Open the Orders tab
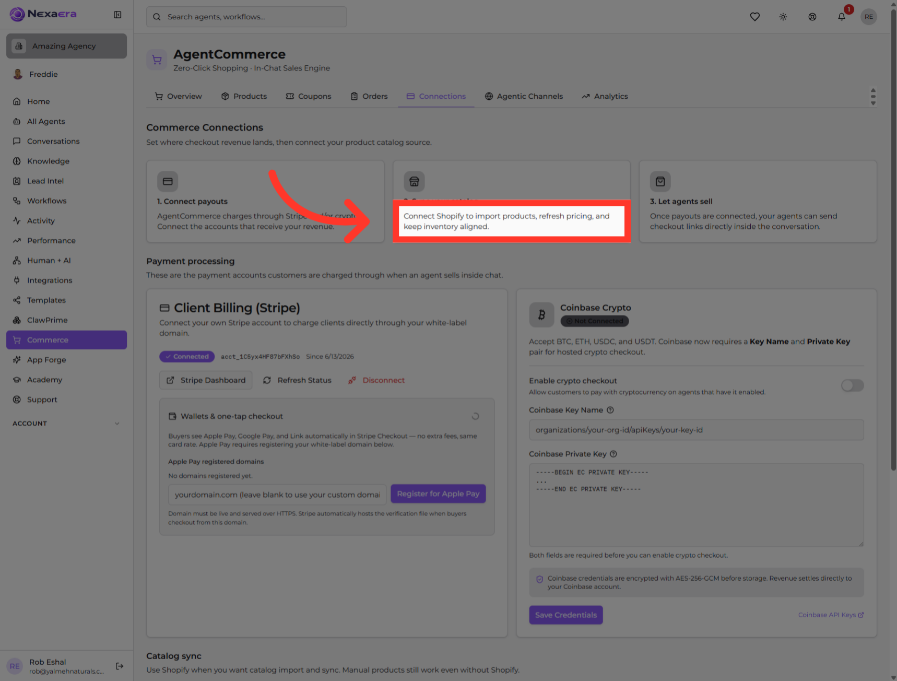 tap(369, 96)
